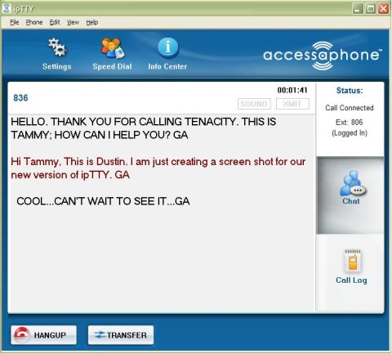Click the Info Center label

(x=167, y=66)
